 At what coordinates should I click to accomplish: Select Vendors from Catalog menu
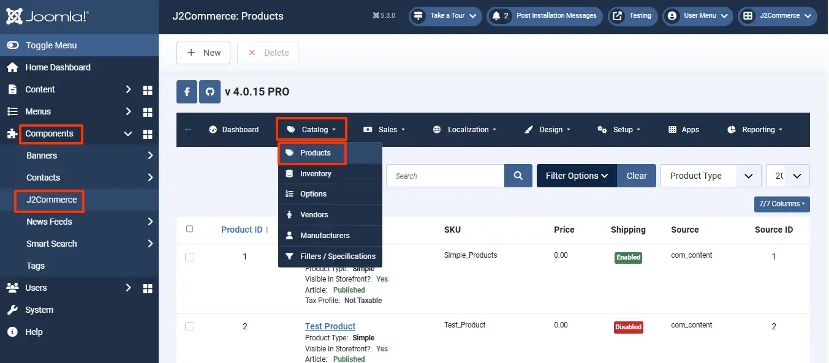(330, 215)
